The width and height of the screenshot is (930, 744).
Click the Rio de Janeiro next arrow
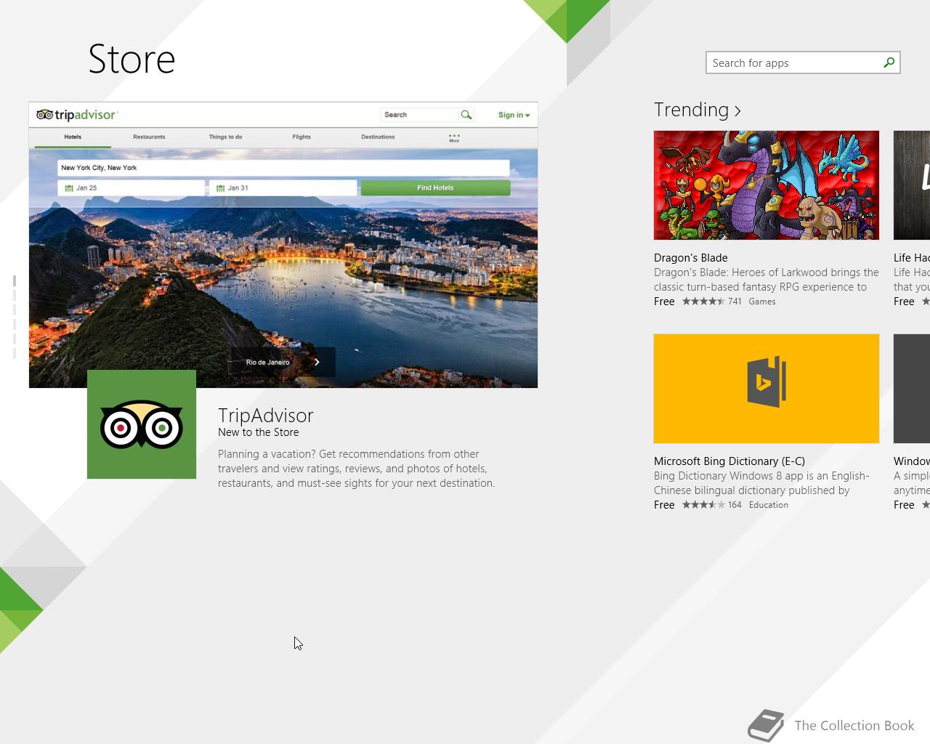point(317,362)
